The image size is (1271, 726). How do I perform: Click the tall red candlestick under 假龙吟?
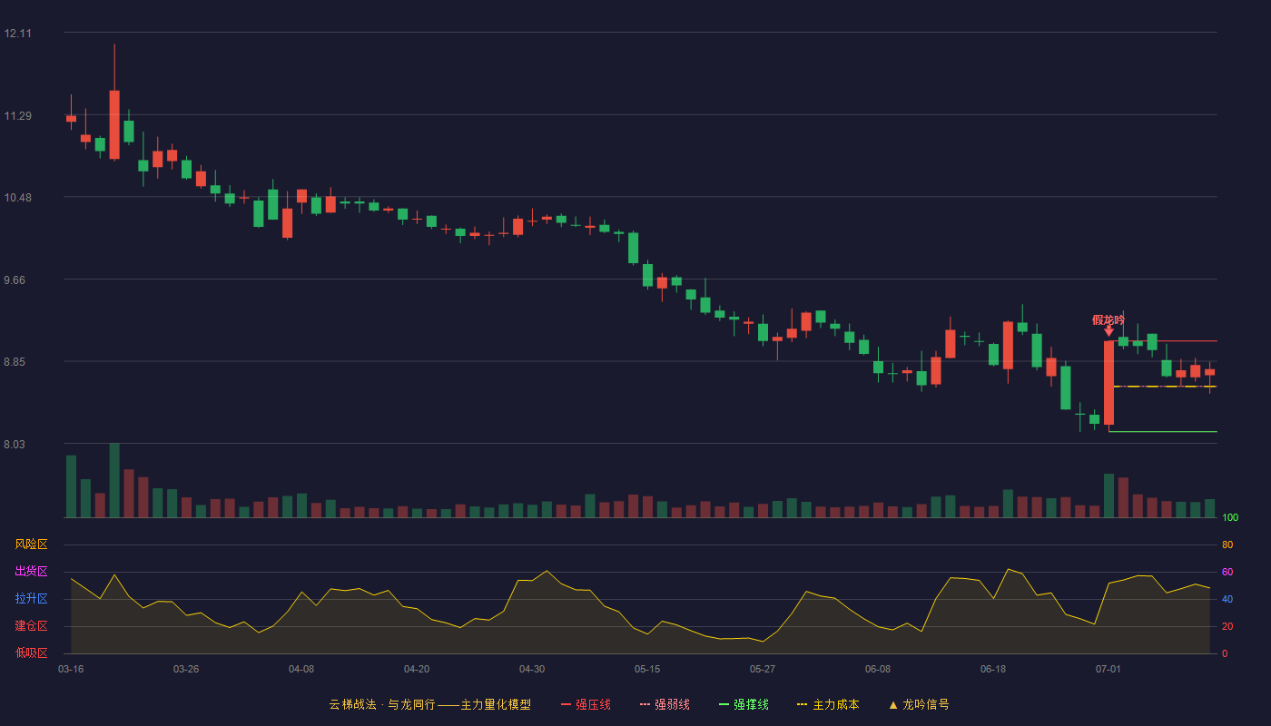(x=1108, y=382)
